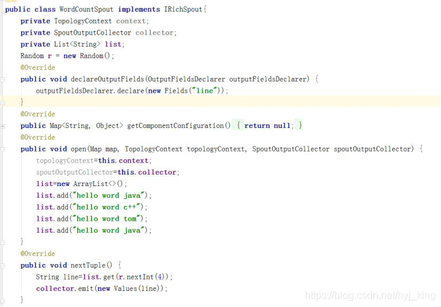Click the OutputFieldsDeclarer parameter type
The height and width of the screenshot is (307, 441).
tap(187, 79)
